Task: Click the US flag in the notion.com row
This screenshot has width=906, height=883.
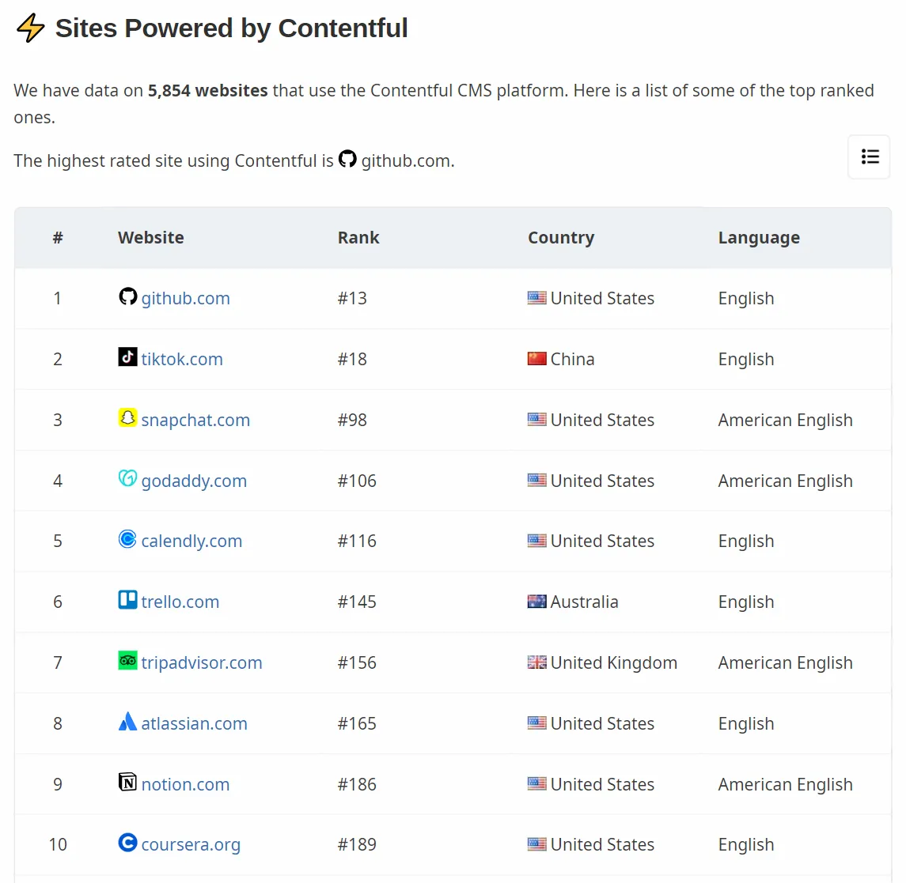Action: click(x=536, y=783)
